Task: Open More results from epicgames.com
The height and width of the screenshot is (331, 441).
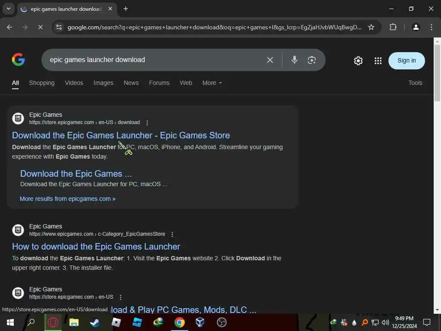Action: pos(68,199)
